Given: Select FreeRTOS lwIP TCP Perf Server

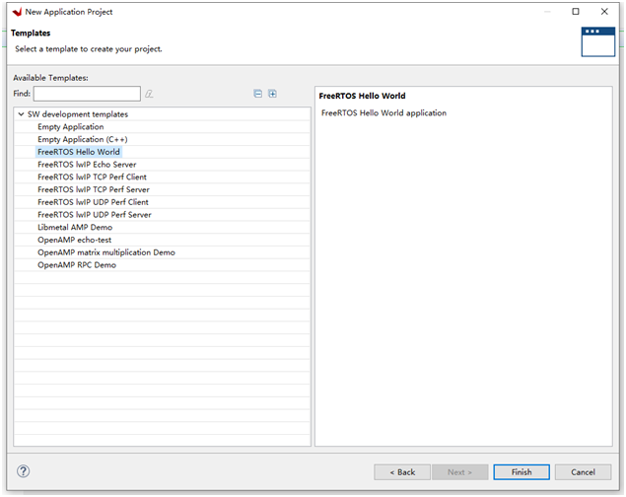Looking at the screenshot, I should pyautogui.click(x=94, y=189).
